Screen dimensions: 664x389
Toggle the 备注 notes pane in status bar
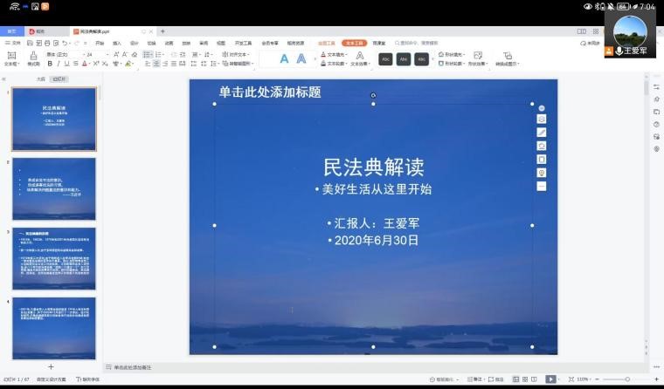(475, 379)
